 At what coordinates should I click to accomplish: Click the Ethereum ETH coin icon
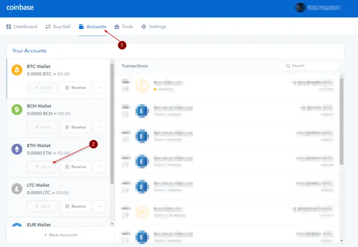17,149
